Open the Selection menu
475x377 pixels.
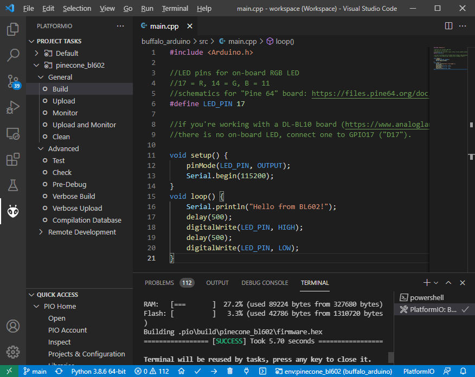pos(77,9)
